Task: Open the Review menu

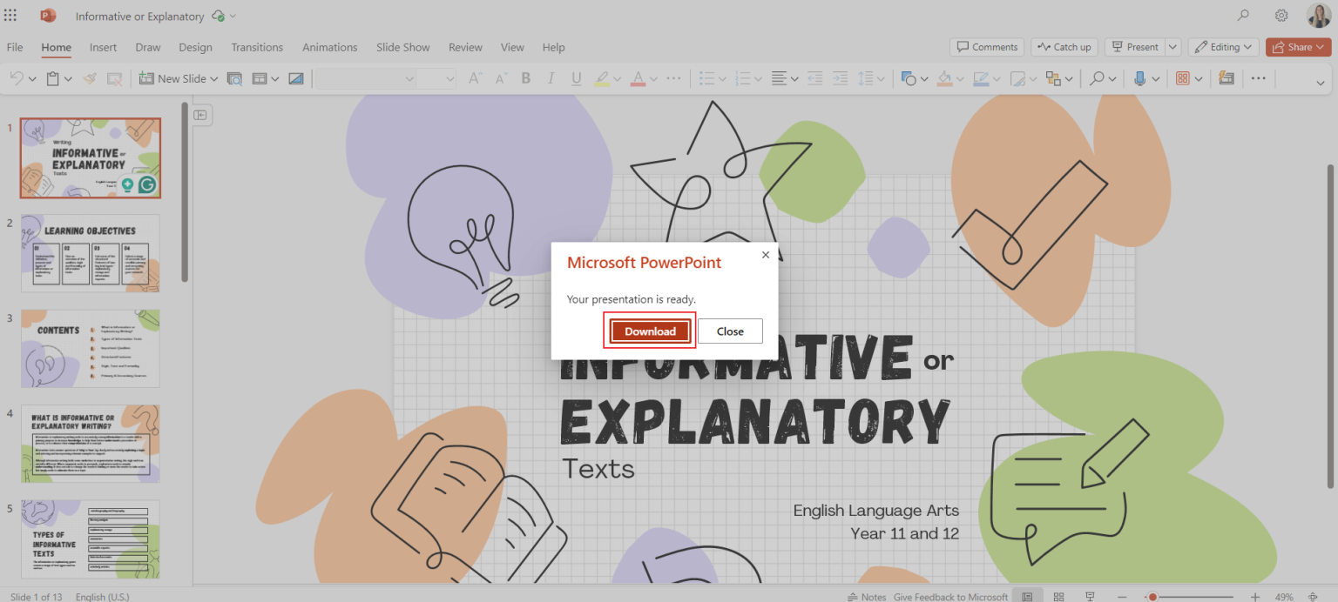Action: coord(464,47)
